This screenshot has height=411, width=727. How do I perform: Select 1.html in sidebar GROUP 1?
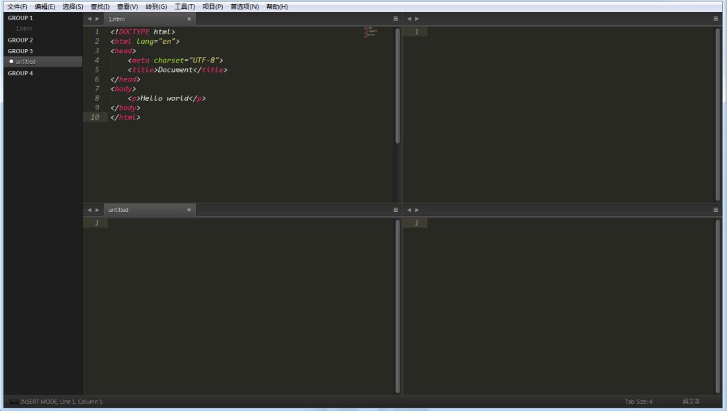[x=24, y=29]
